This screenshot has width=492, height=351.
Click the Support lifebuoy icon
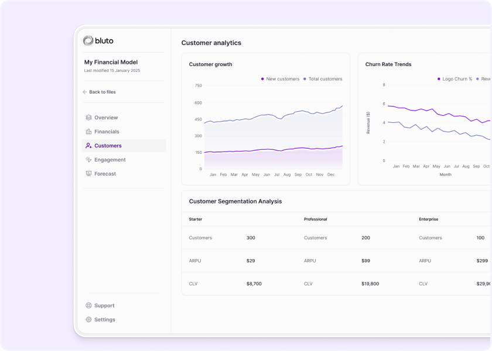pyautogui.click(x=88, y=305)
